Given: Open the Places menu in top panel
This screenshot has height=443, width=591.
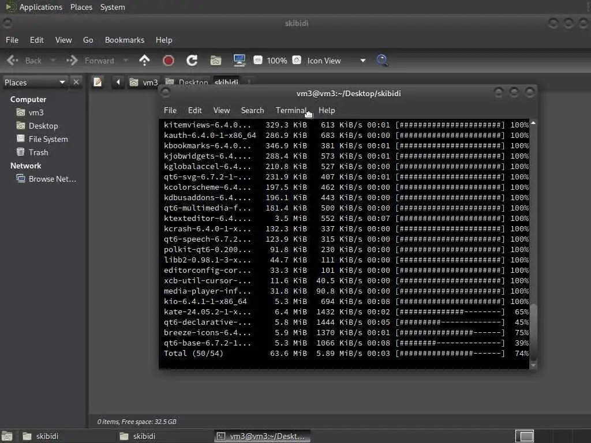Looking at the screenshot, I should pos(81,7).
